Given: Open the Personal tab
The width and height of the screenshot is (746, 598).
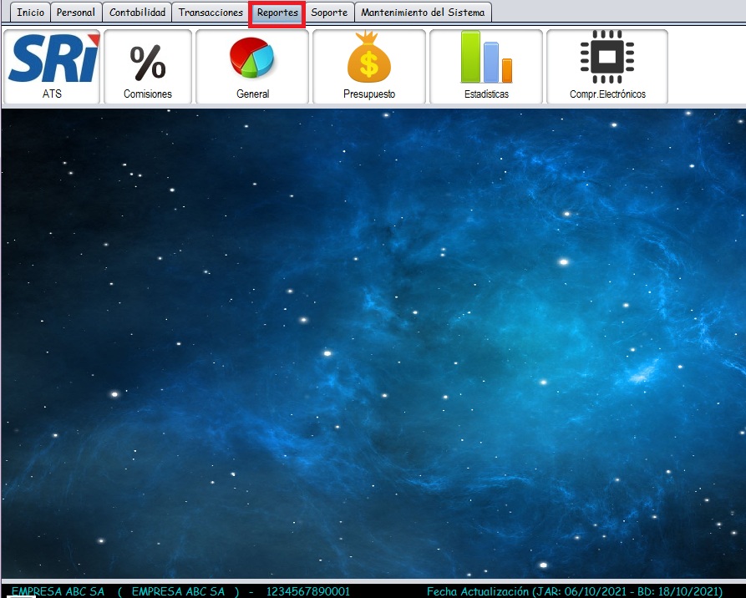Looking at the screenshot, I should (x=76, y=13).
